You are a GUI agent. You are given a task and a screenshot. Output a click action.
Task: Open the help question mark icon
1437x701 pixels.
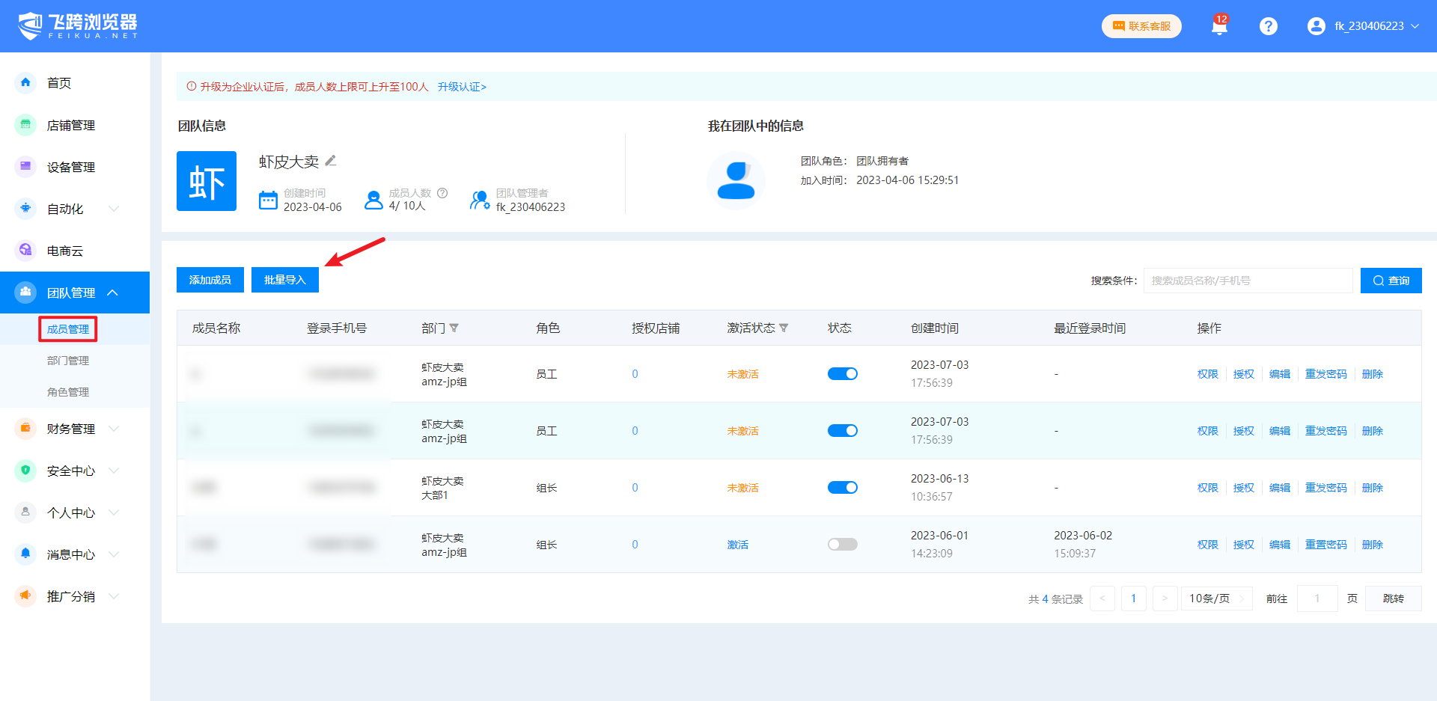pos(1268,26)
